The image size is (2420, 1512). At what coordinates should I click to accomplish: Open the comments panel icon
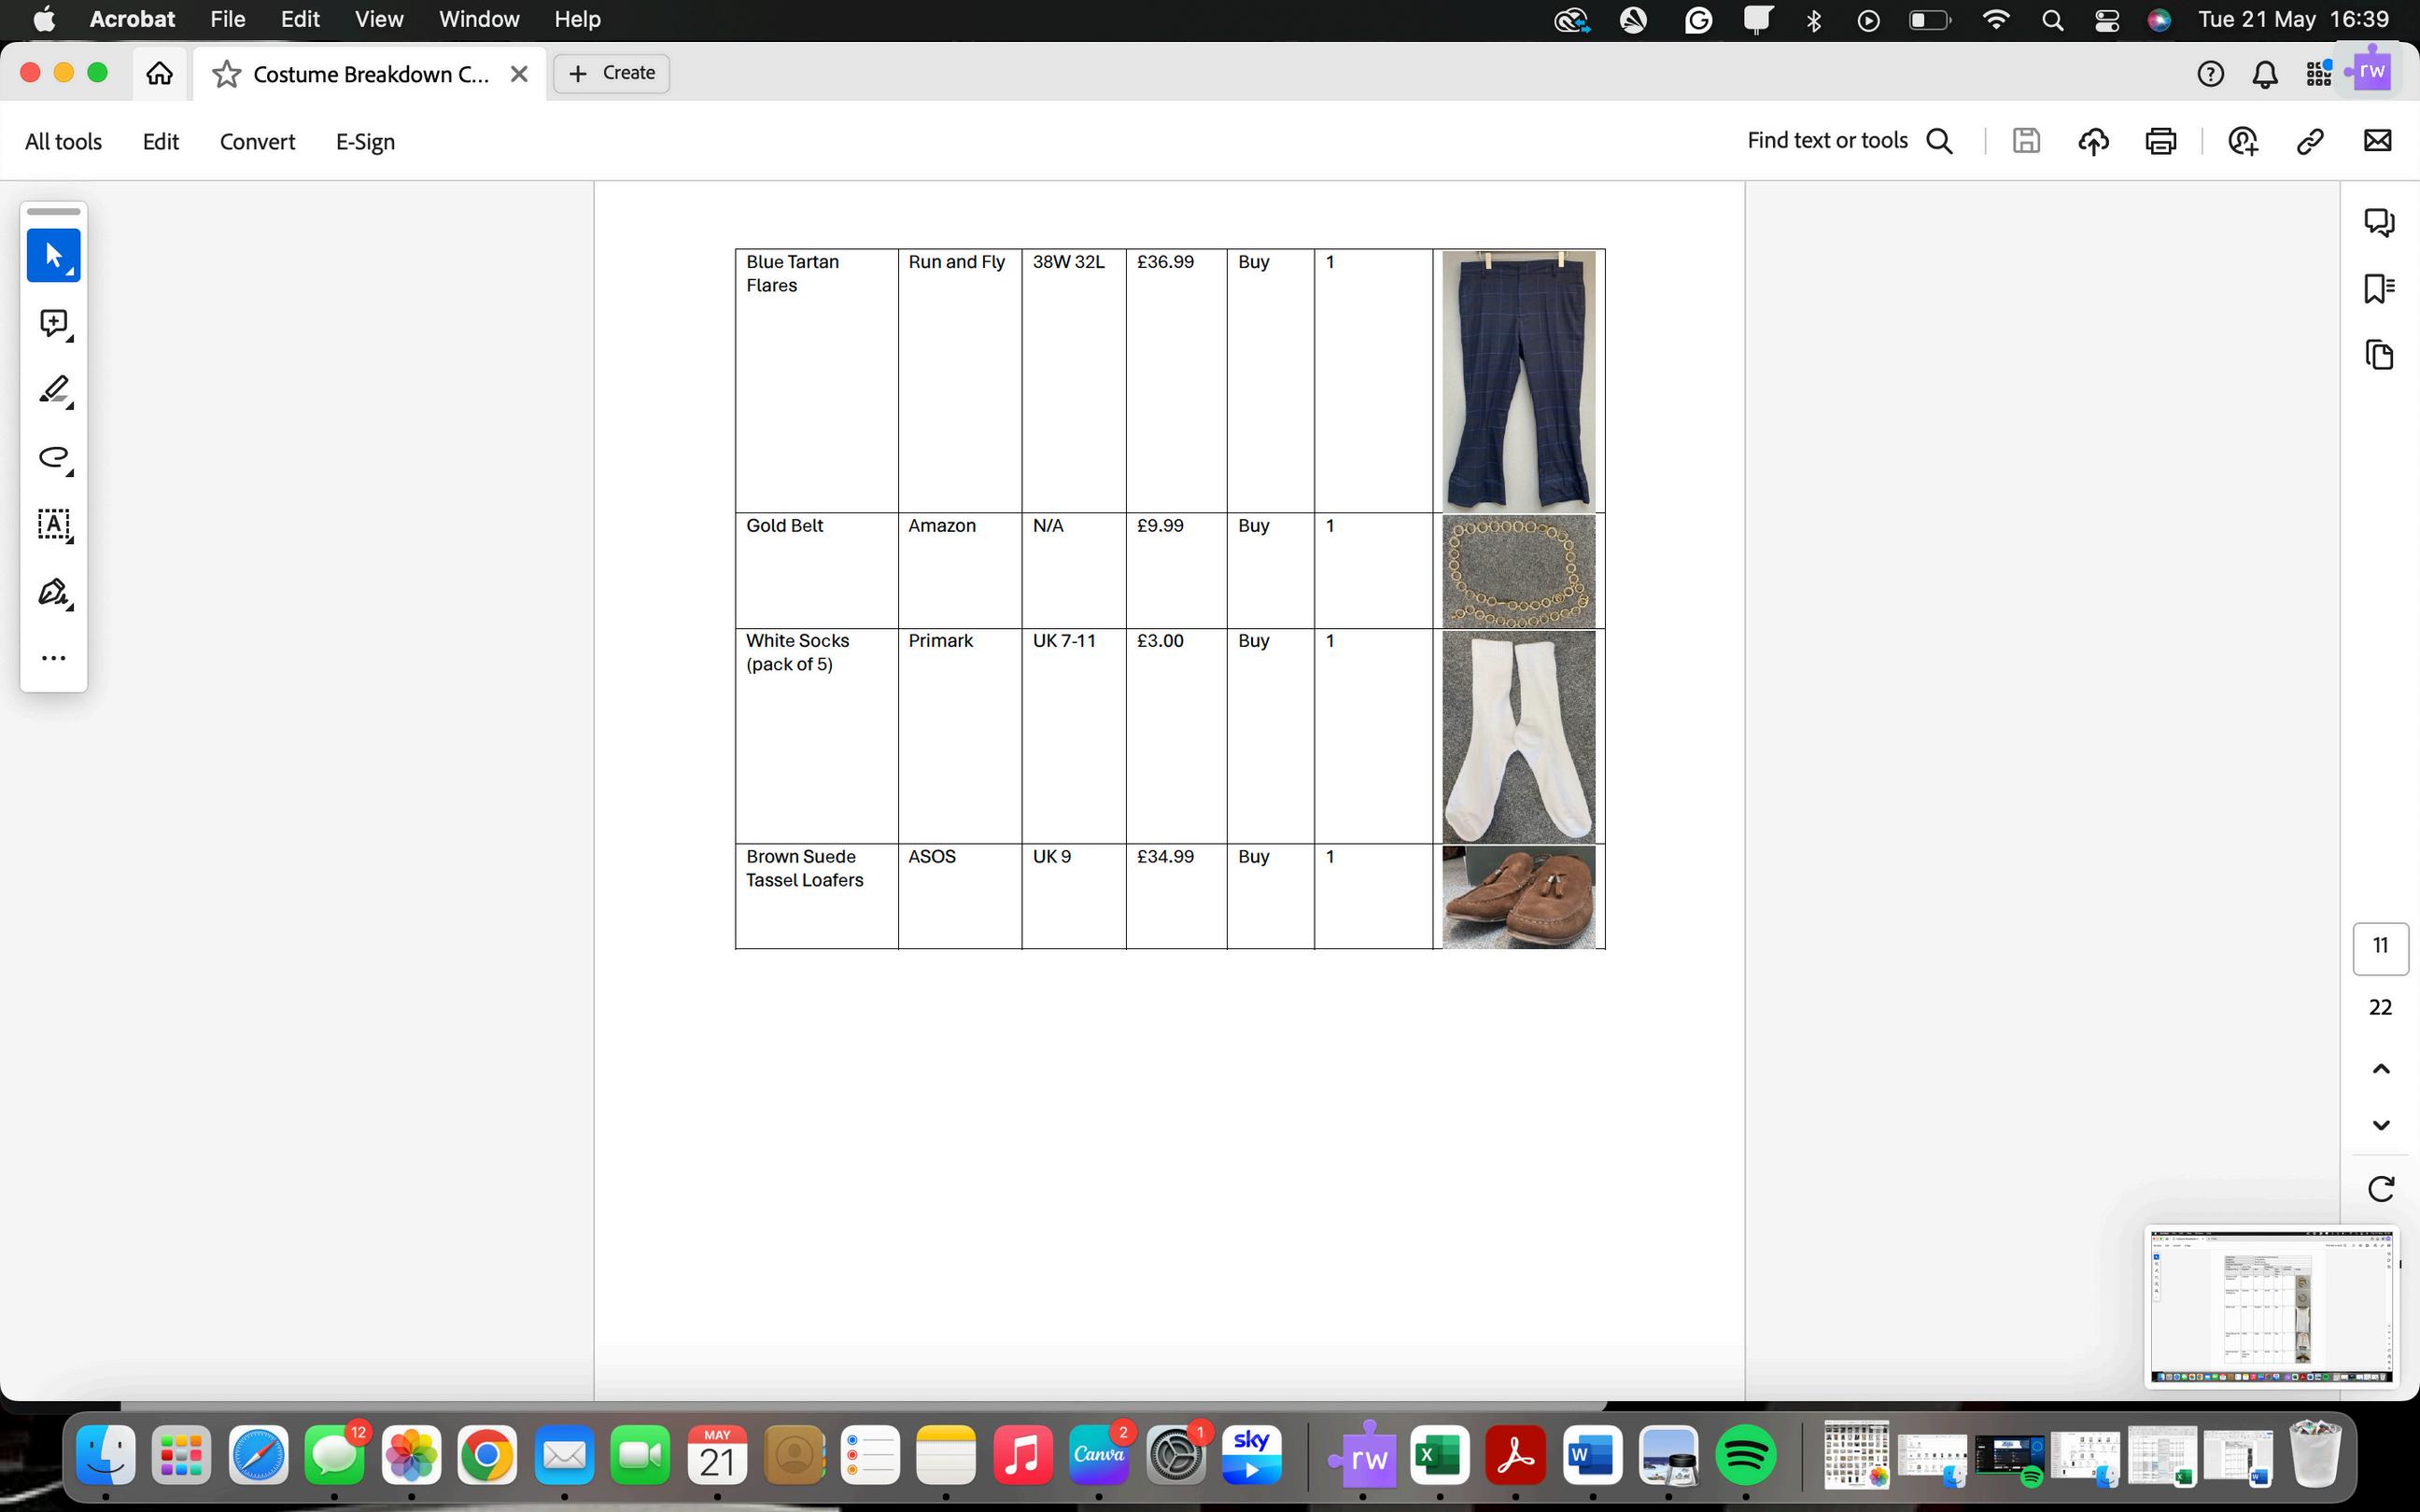point(2379,222)
